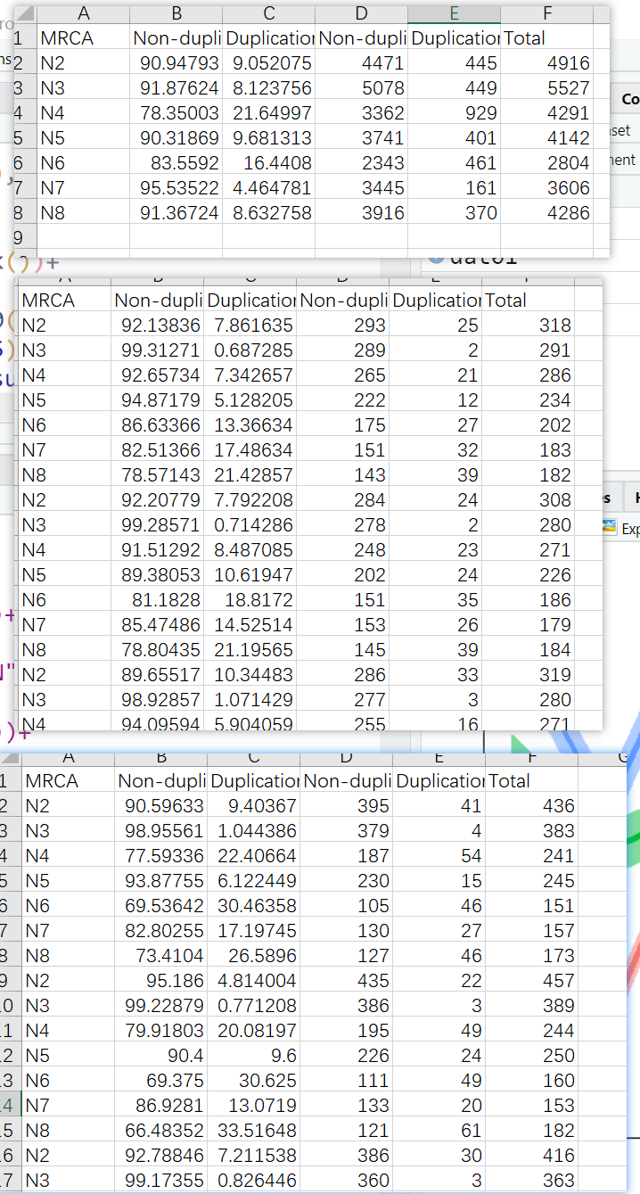Click cell containing 10.61947
Image resolution: width=640 pixels, height=1194 pixels.
pyautogui.click(x=250, y=574)
